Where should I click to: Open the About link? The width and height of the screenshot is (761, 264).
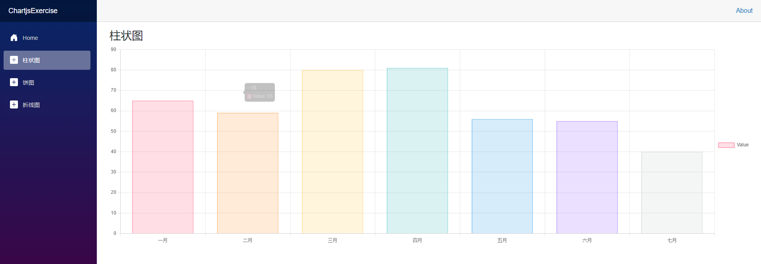[744, 11]
